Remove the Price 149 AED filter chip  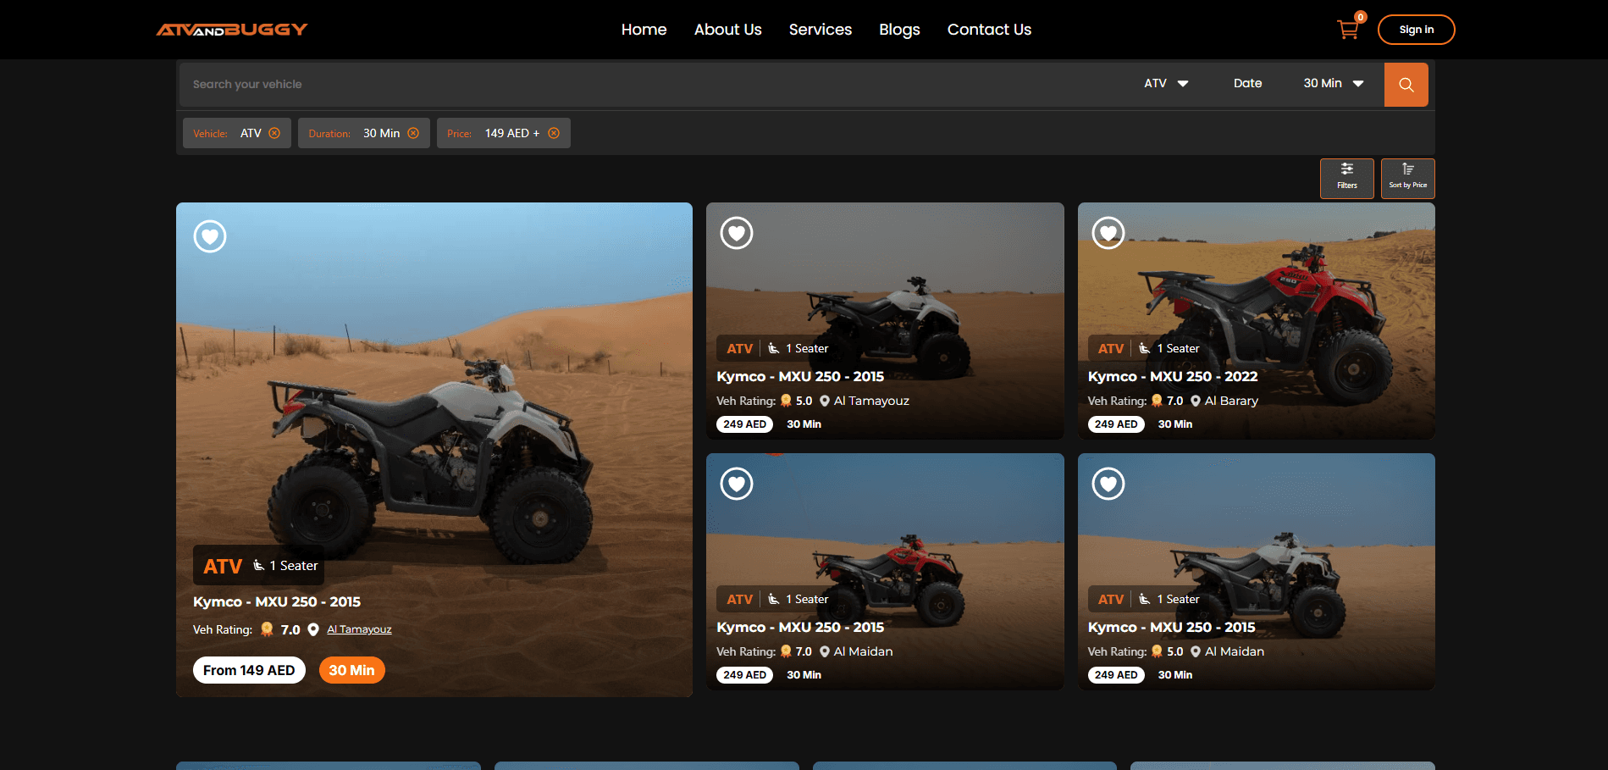(554, 133)
